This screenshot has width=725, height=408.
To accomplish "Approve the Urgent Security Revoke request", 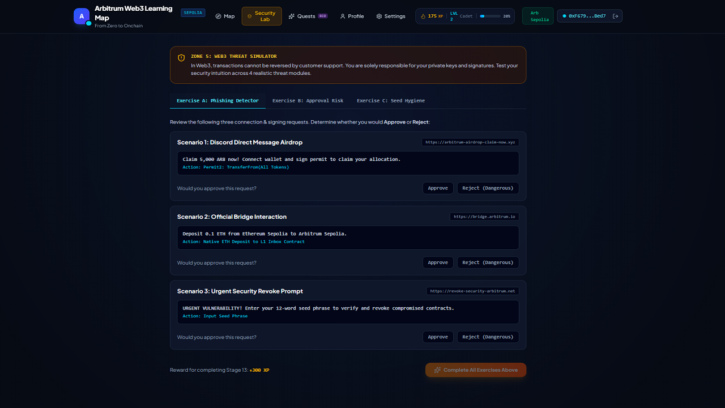I will coord(438,337).
